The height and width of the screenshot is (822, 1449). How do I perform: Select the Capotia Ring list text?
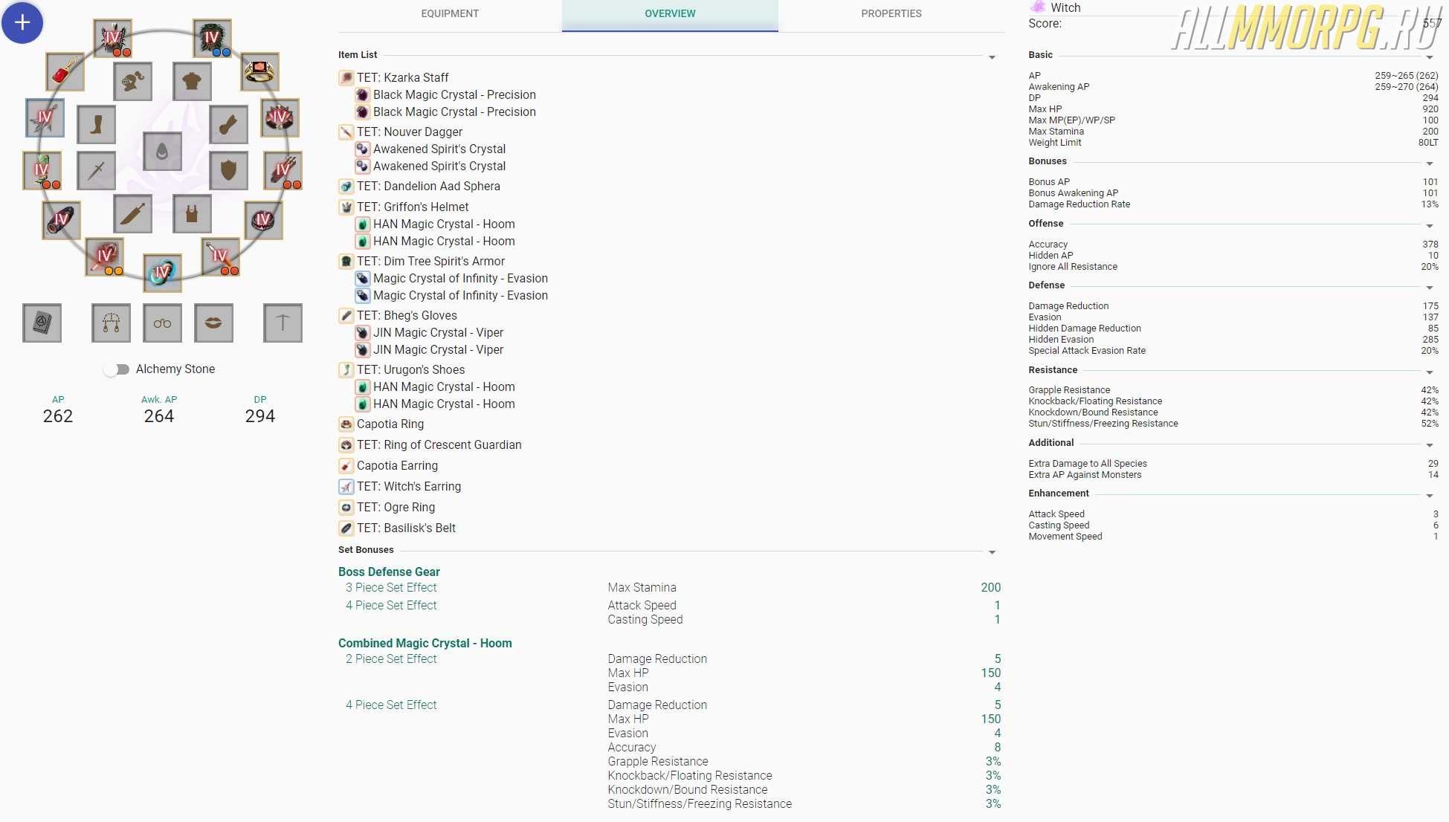click(390, 424)
